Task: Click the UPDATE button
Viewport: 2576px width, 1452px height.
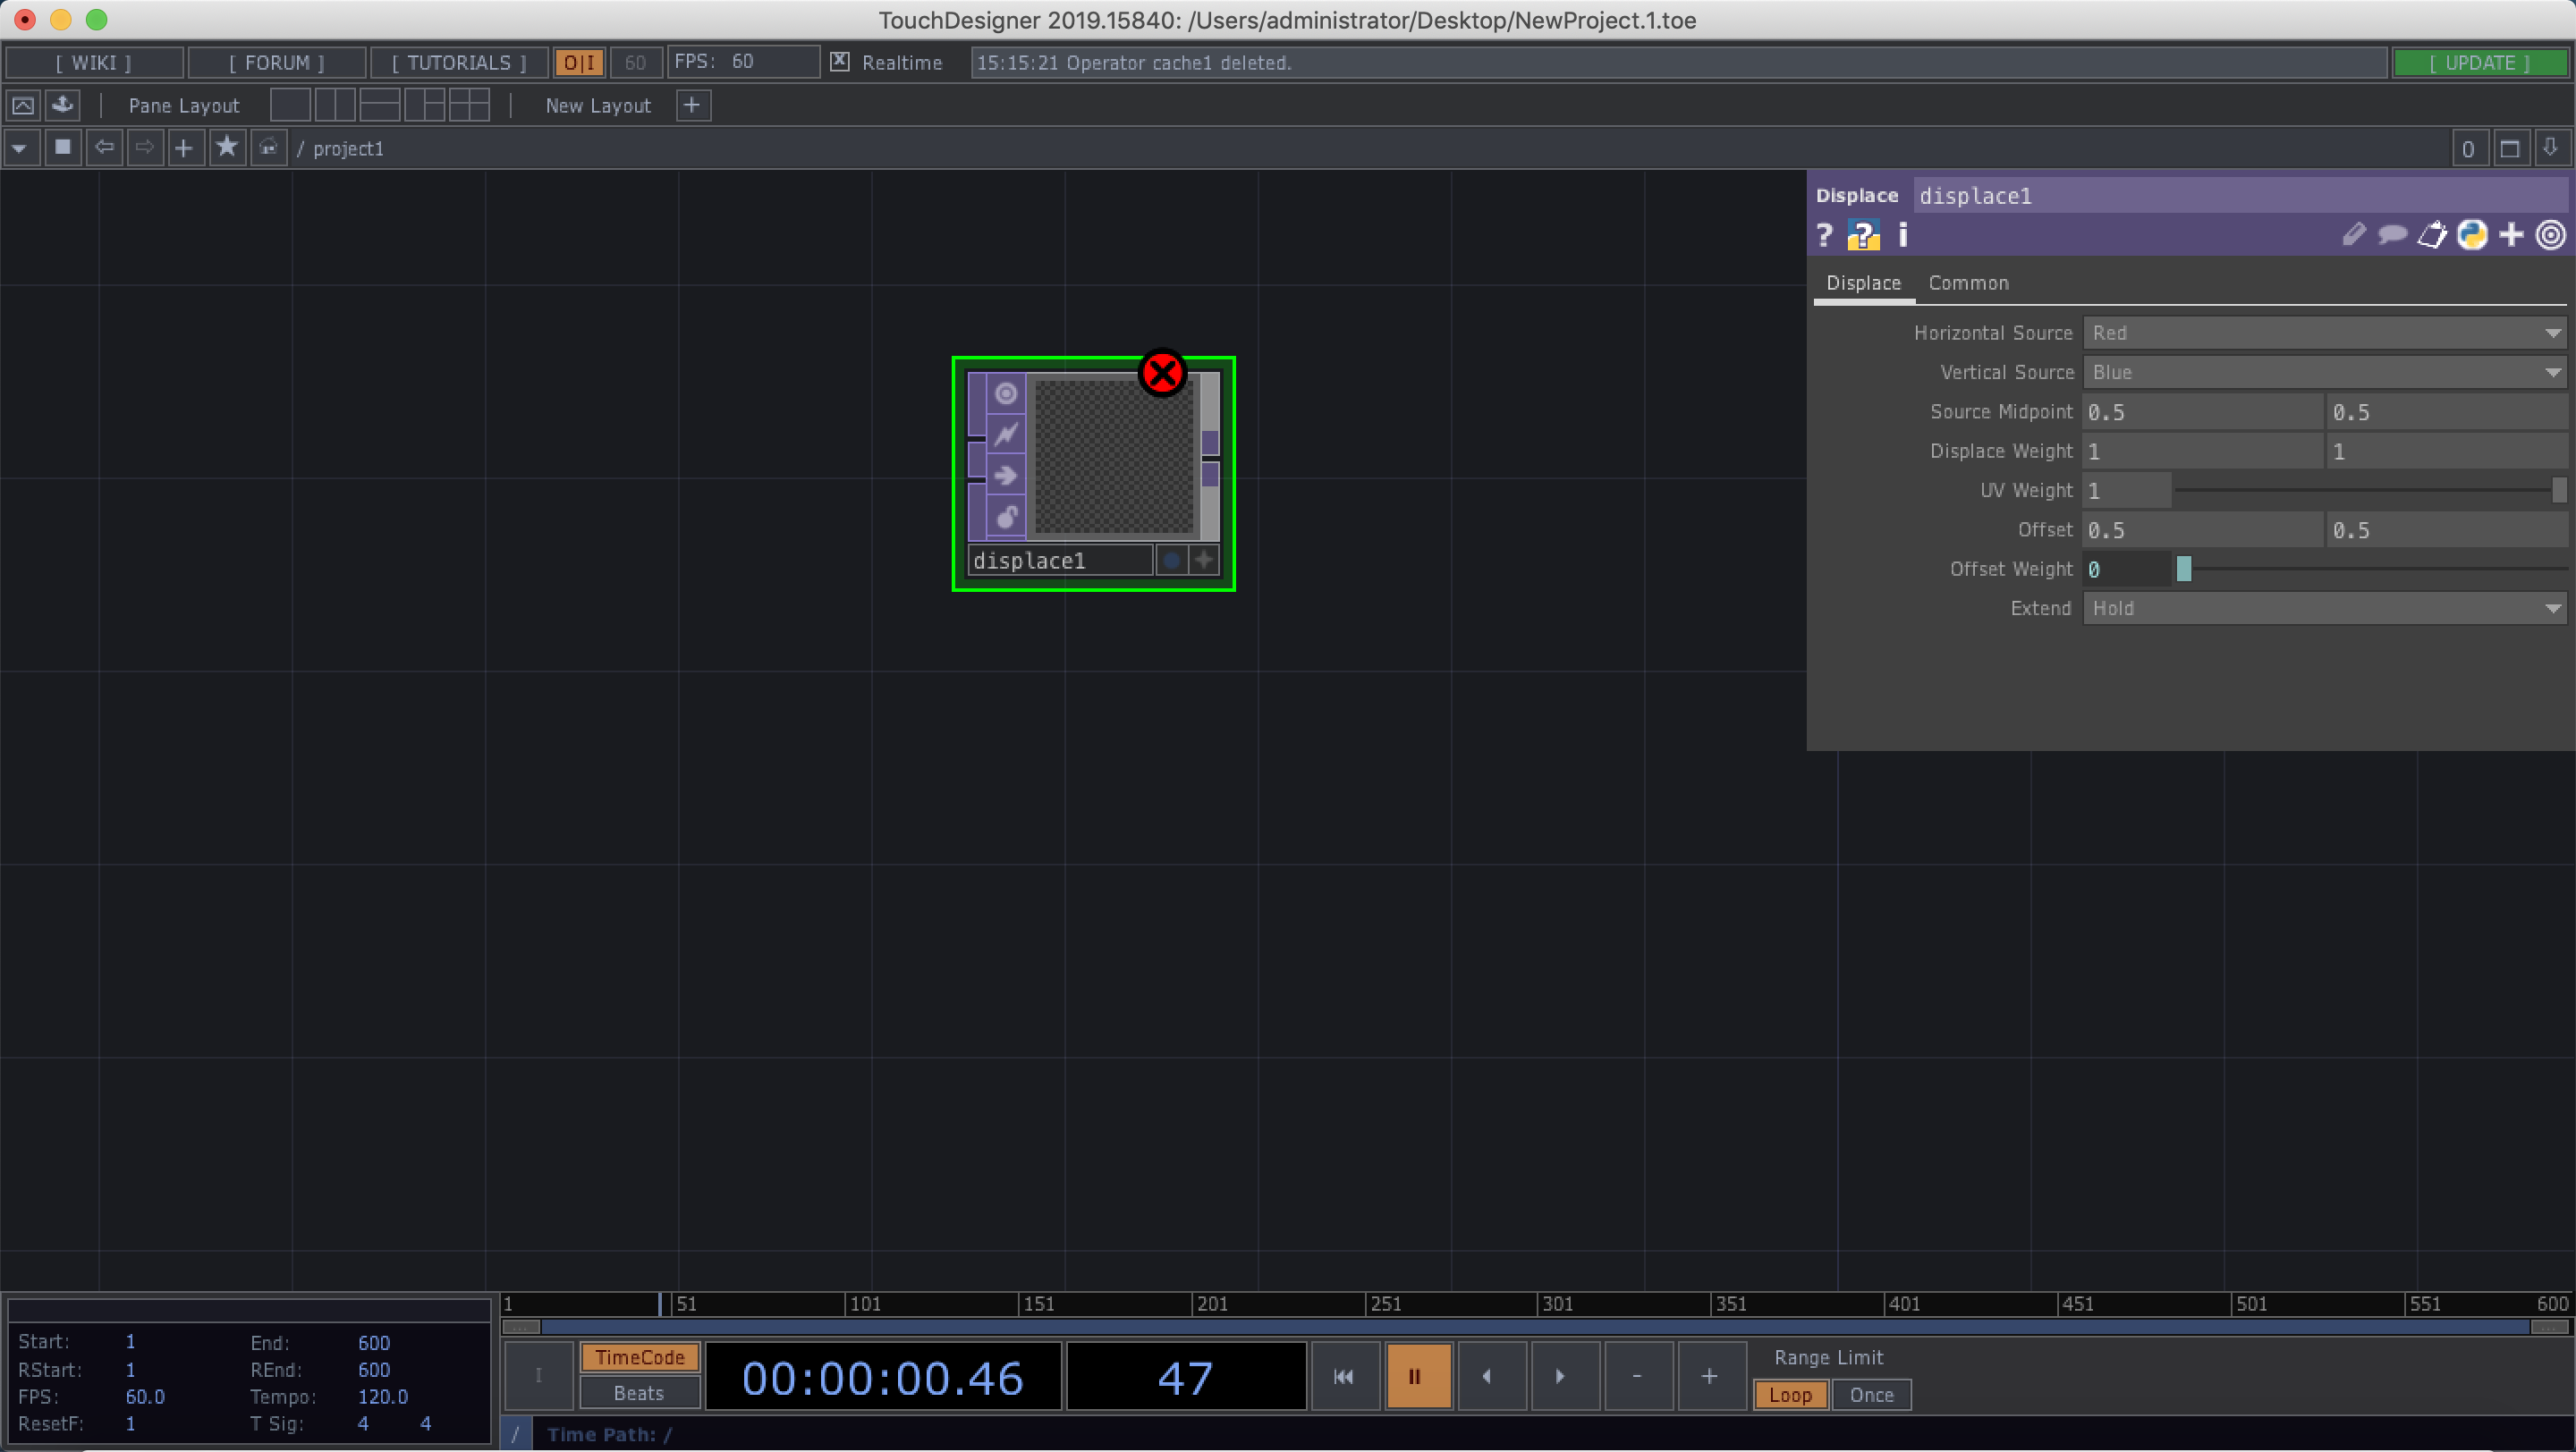Action: (x=2481, y=62)
